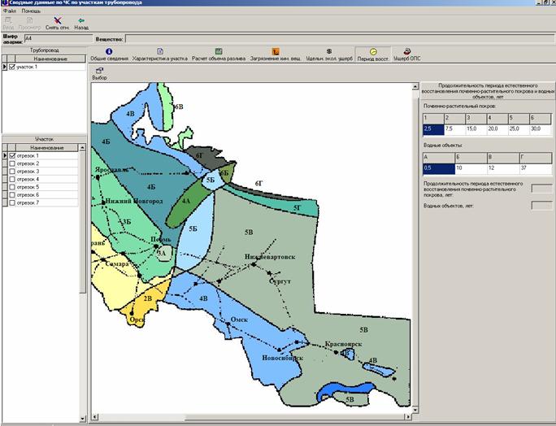This screenshot has width=556, height=426.
Task: Open Характеристика участка tab icon
Action: point(160,51)
